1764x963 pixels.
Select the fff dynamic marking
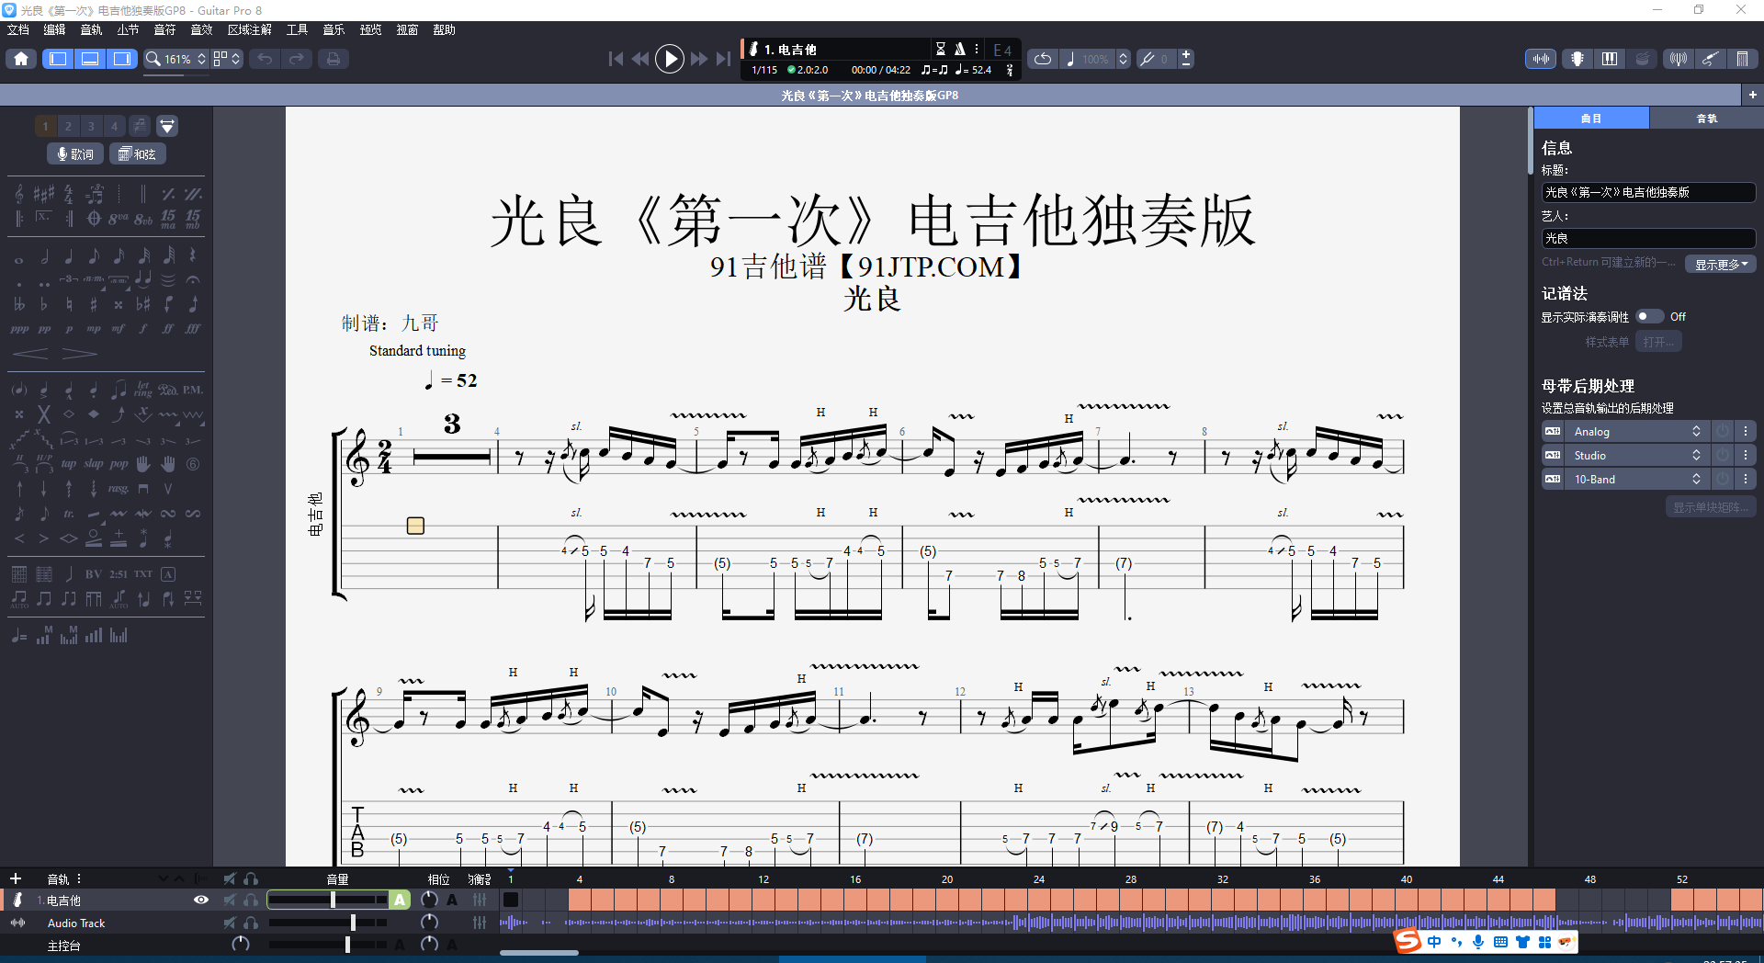(193, 328)
